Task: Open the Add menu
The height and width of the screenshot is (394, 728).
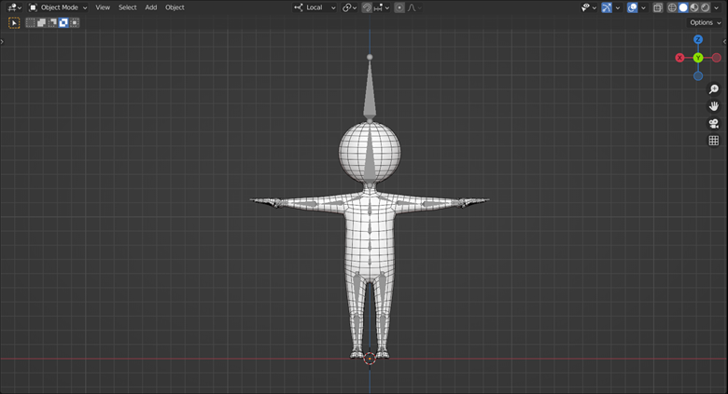Action: 151,7
